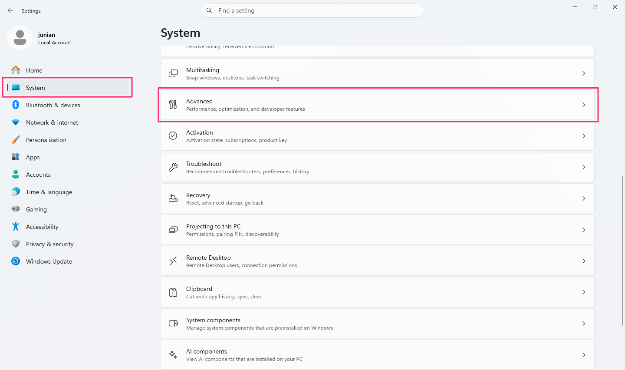The width and height of the screenshot is (625, 370).
Task: Click the System components icon
Action: click(173, 324)
